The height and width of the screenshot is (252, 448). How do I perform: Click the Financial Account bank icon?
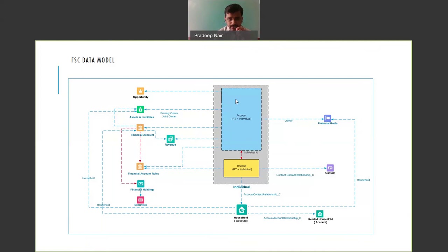pos(140,128)
